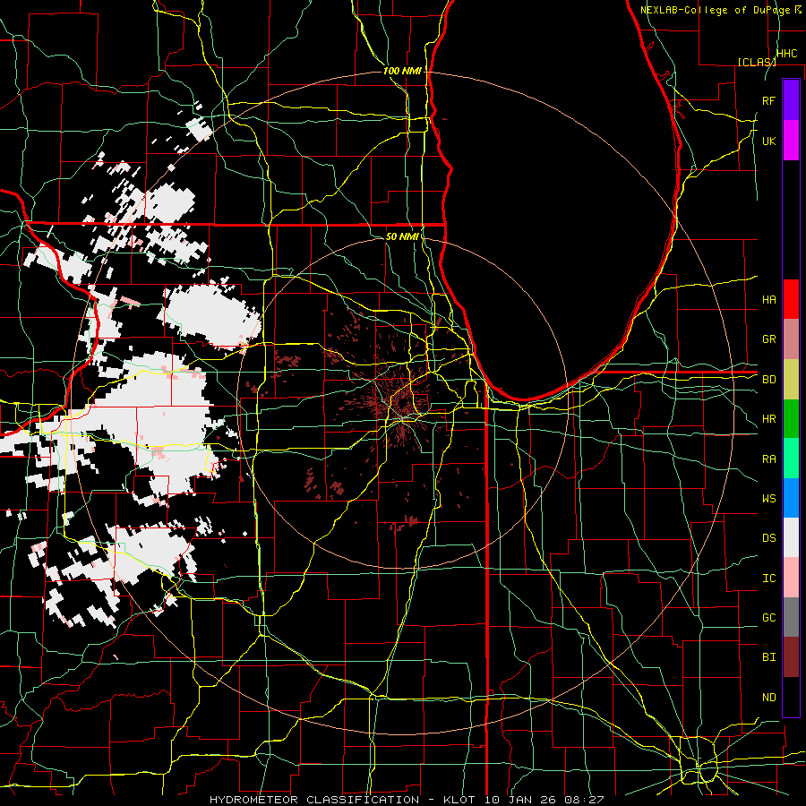Select the IC pink legend swatch
The image size is (806, 806).
[x=791, y=578]
